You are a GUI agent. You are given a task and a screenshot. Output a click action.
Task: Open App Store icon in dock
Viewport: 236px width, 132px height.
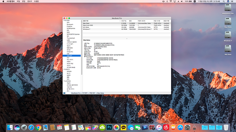(x=180, y=127)
